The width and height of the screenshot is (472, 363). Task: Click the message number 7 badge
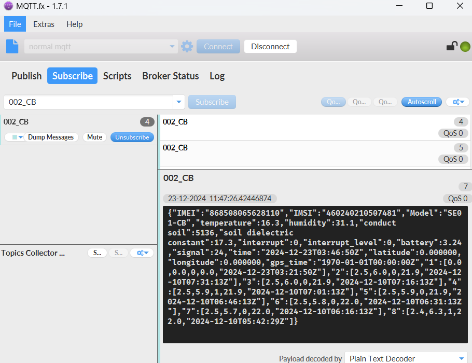465,187
